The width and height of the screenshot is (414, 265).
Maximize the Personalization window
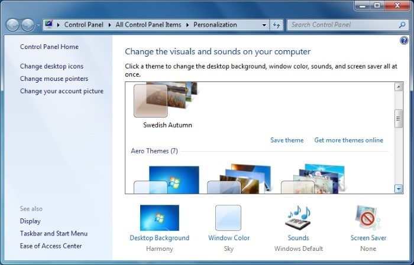(377, 5)
